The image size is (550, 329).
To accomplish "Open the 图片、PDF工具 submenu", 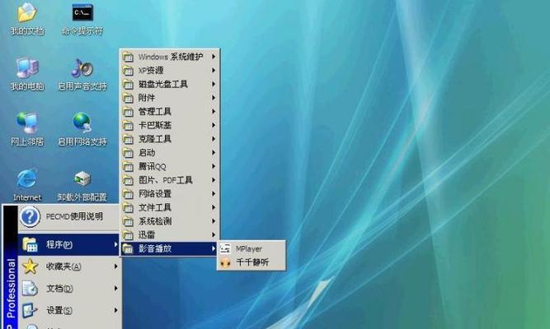I will (169, 180).
